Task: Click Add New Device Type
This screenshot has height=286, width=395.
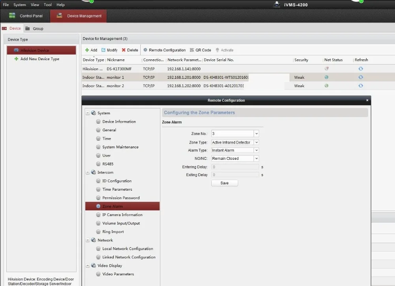Action: (x=40, y=59)
